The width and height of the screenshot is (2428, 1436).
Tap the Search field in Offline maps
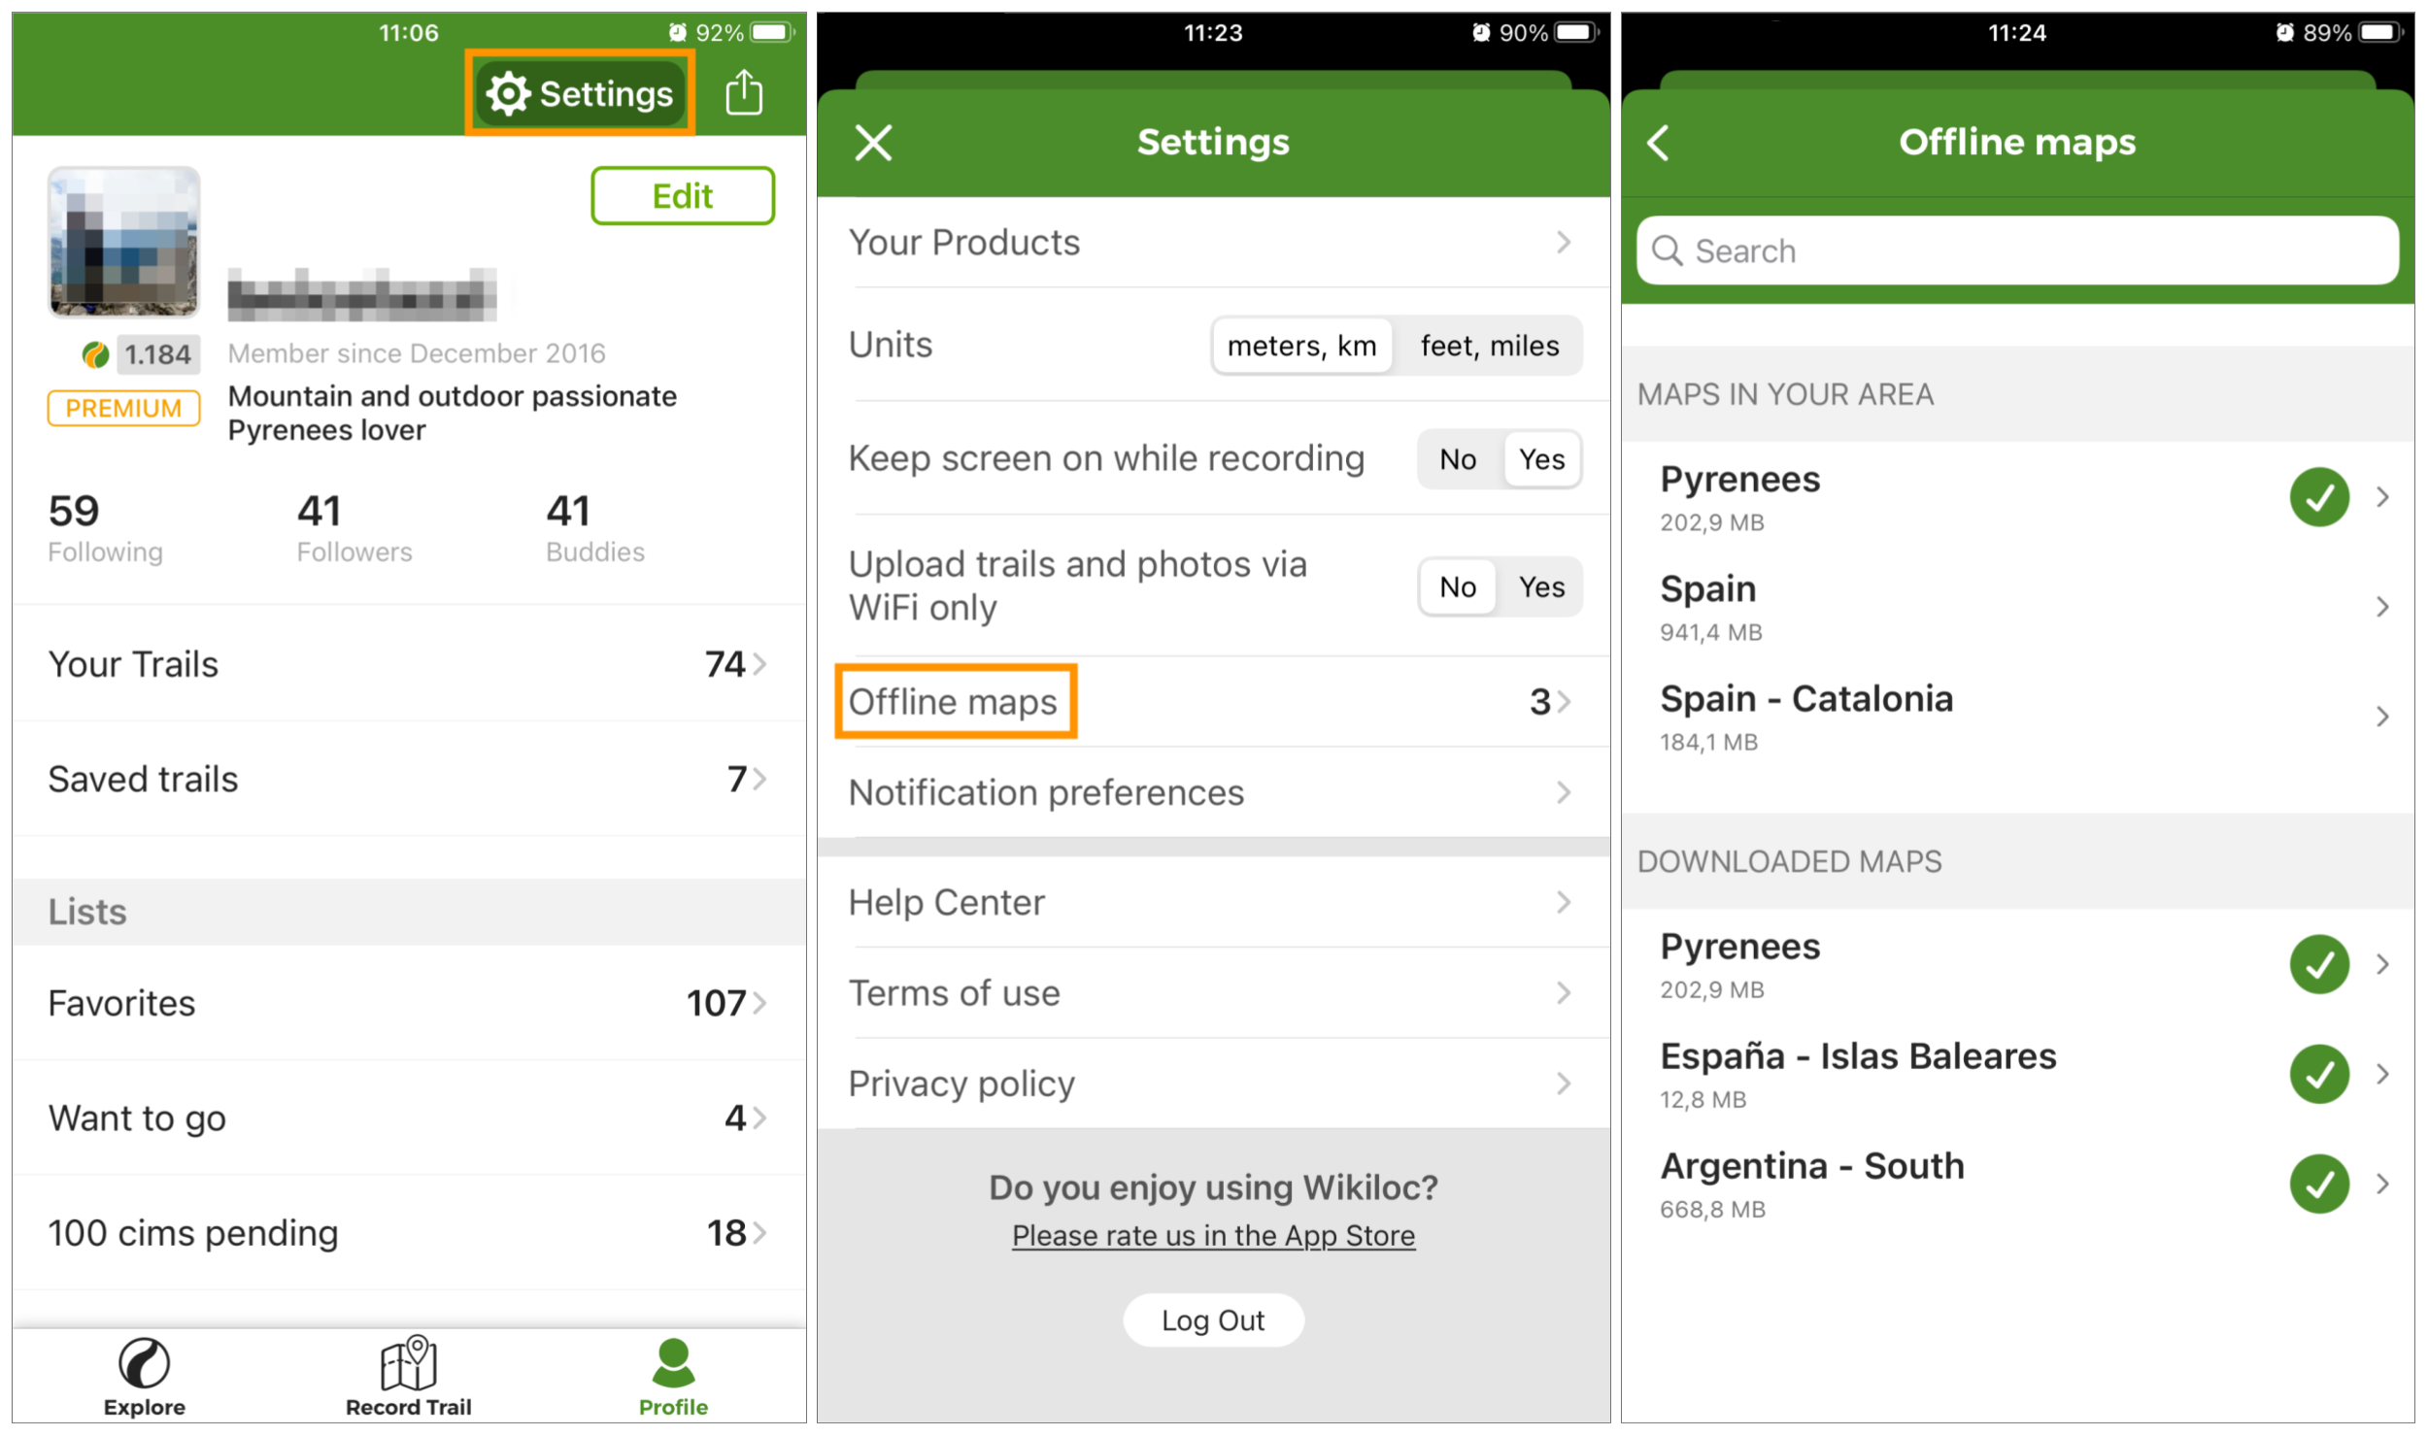tap(2018, 251)
